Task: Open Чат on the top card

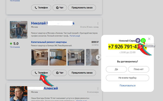Action: tap(60, 8)
